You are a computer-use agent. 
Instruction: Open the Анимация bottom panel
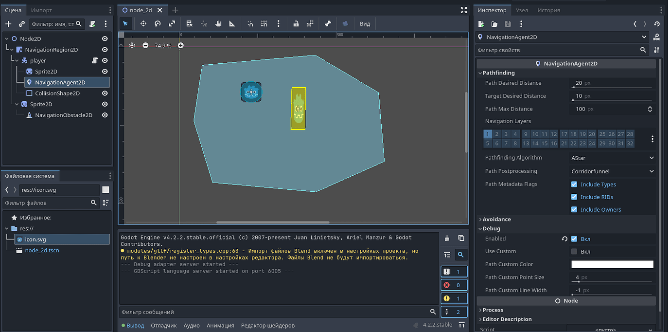[x=220, y=325]
